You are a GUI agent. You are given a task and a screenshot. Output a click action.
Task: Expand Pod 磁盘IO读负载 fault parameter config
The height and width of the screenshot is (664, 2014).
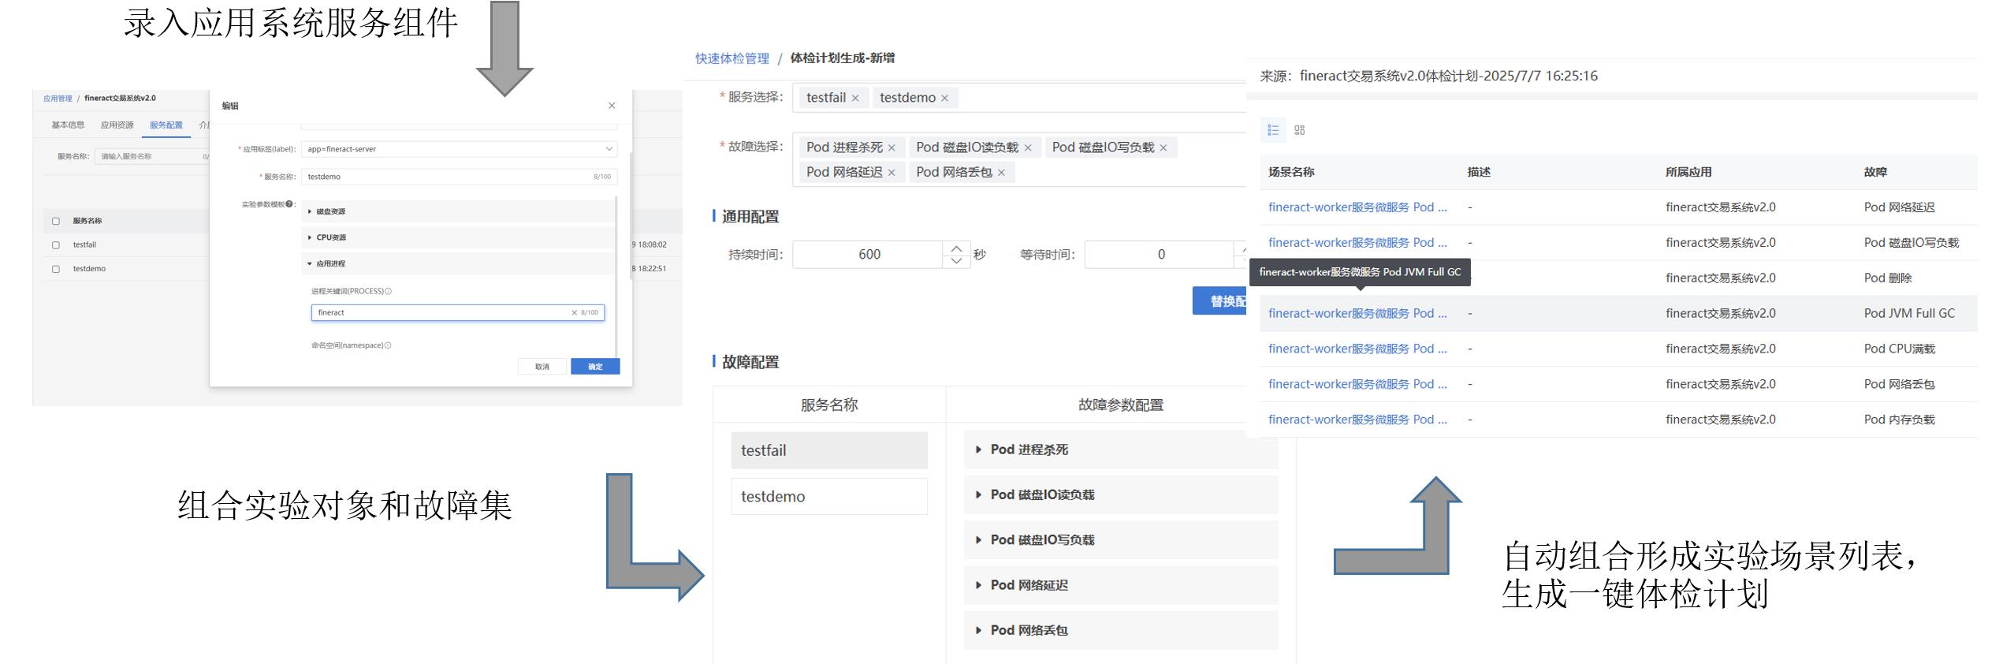(1120, 494)
